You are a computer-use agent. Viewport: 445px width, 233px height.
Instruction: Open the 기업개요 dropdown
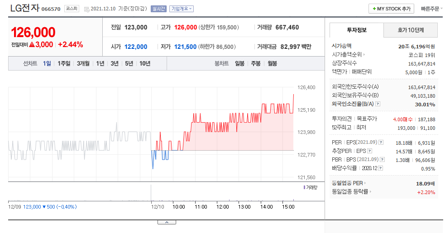point(182,9)
